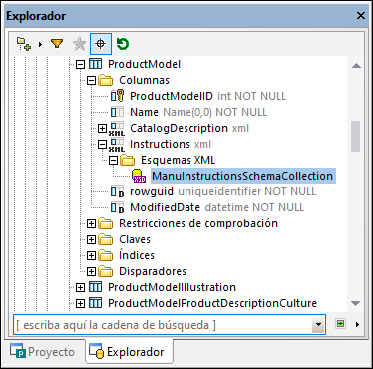Expand the Disparadores folder
373x369 pixels.
[x=91, y=271]
